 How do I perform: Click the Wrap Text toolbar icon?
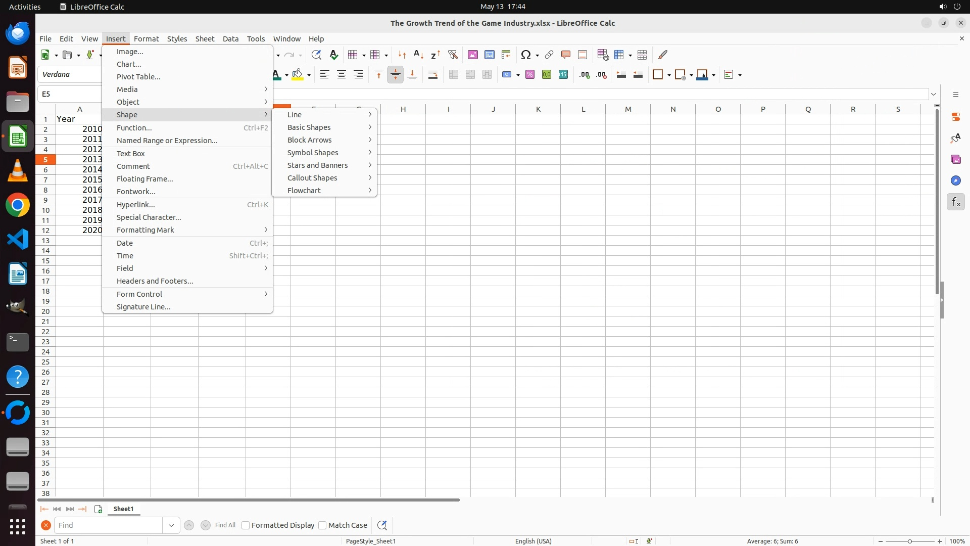click(433, 75)
